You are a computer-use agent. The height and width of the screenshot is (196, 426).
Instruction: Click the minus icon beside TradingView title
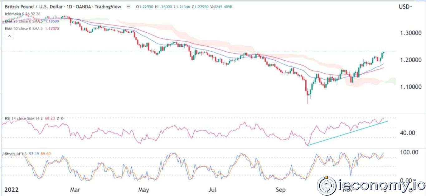click(128, 7)
